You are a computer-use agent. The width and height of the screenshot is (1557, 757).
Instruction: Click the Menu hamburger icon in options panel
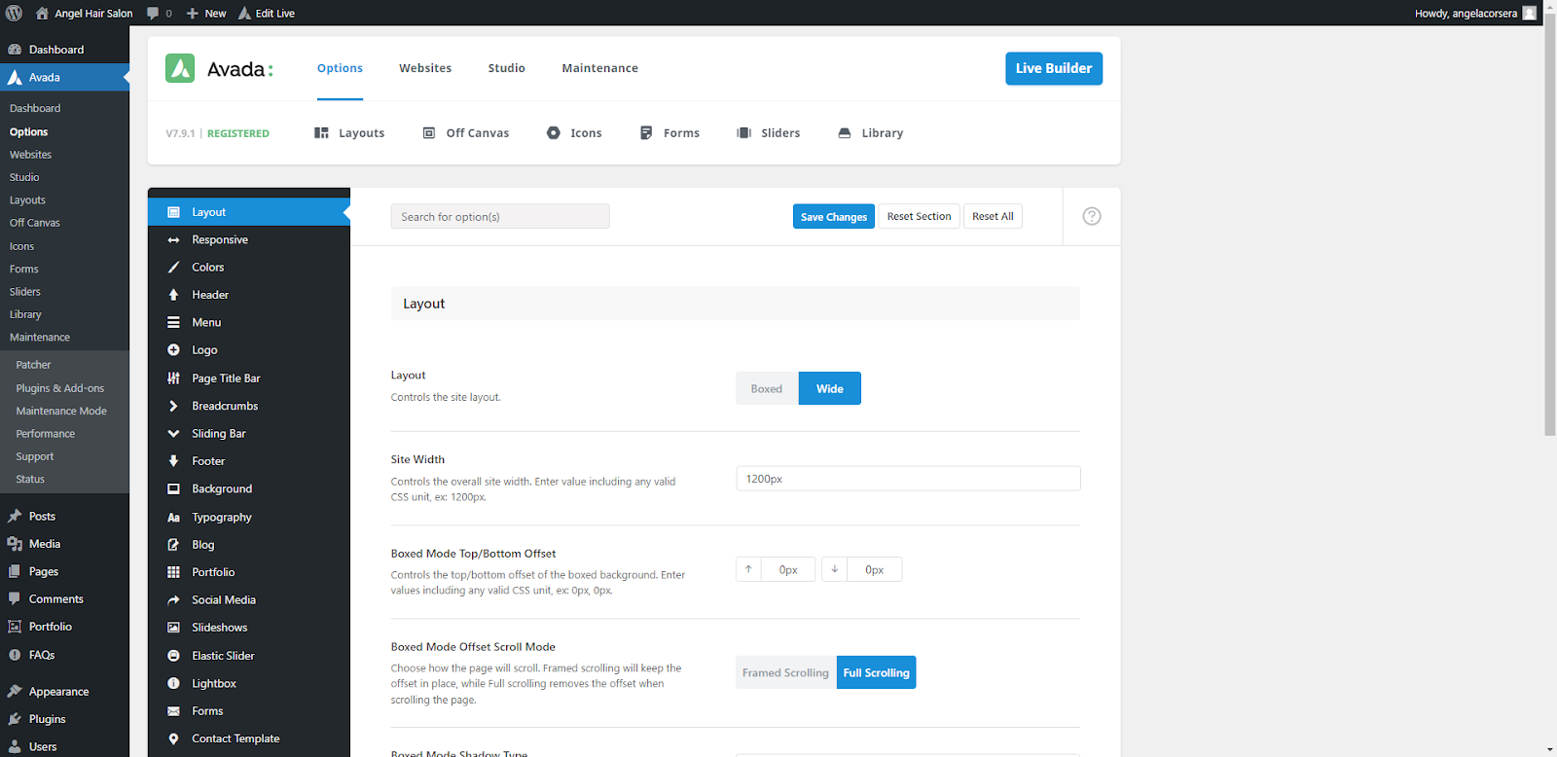[173, 323]
